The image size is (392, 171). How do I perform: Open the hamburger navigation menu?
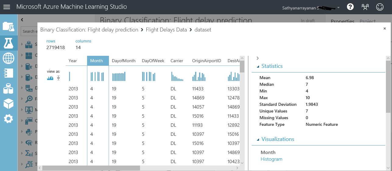click(x=7, y=7)
